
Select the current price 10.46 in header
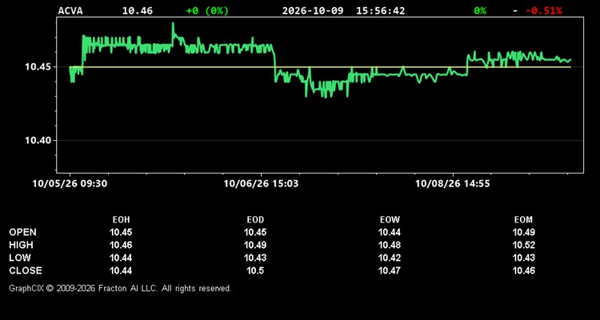[x=138, y=10]
